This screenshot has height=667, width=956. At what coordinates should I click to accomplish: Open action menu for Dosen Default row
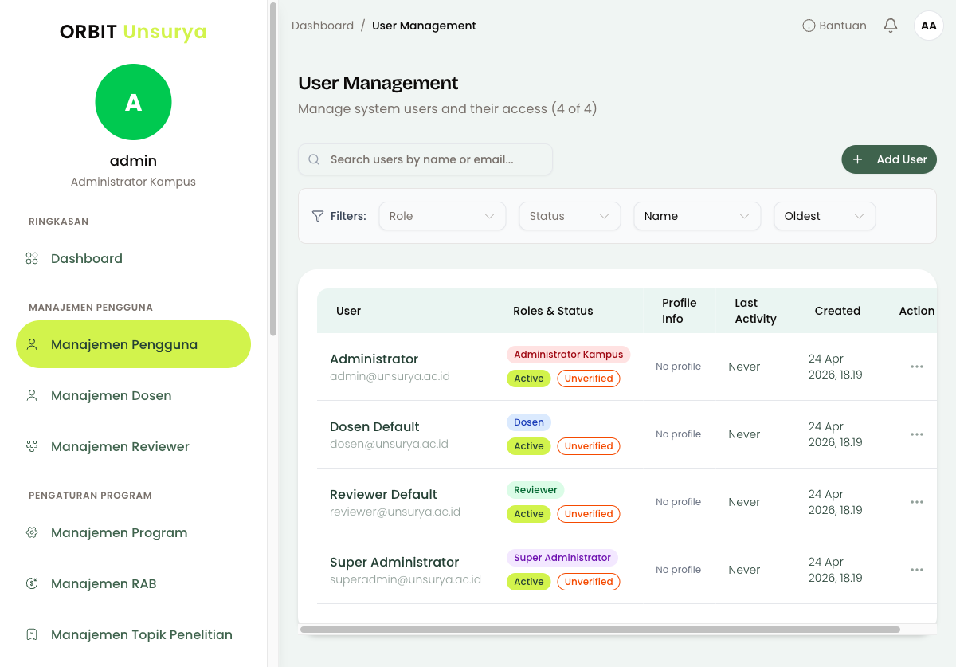tap(917, 434)
